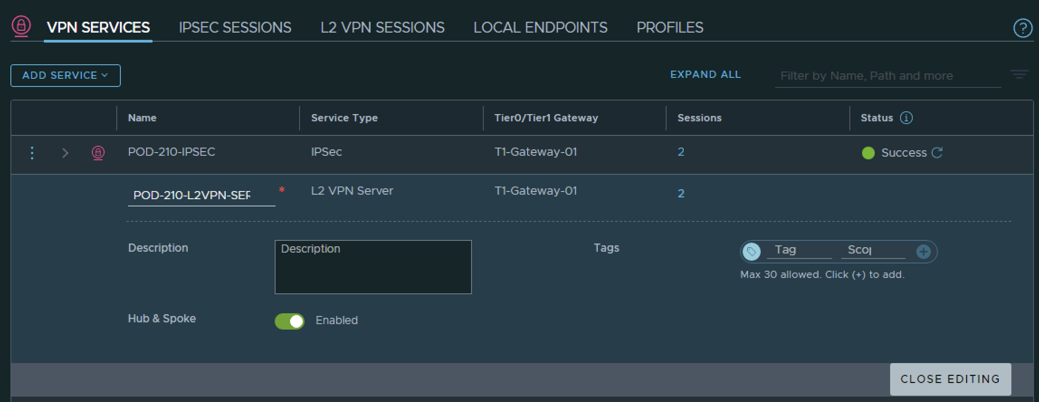Open the three-dot menu for POD-210-IPSEC
Viewport: 1039px width, 402px height.
click(32, 153)
